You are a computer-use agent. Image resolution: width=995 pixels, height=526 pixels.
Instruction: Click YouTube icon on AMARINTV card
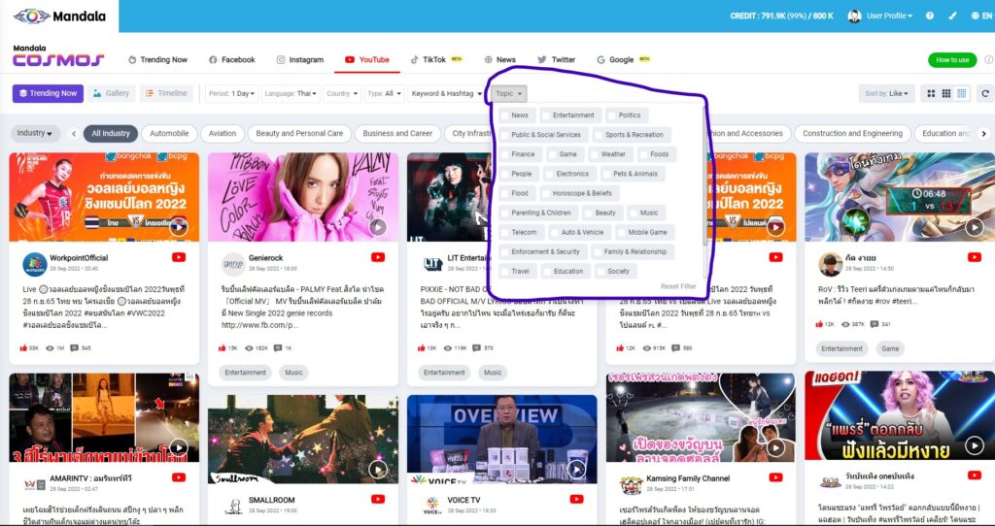(x=179, y=477)
